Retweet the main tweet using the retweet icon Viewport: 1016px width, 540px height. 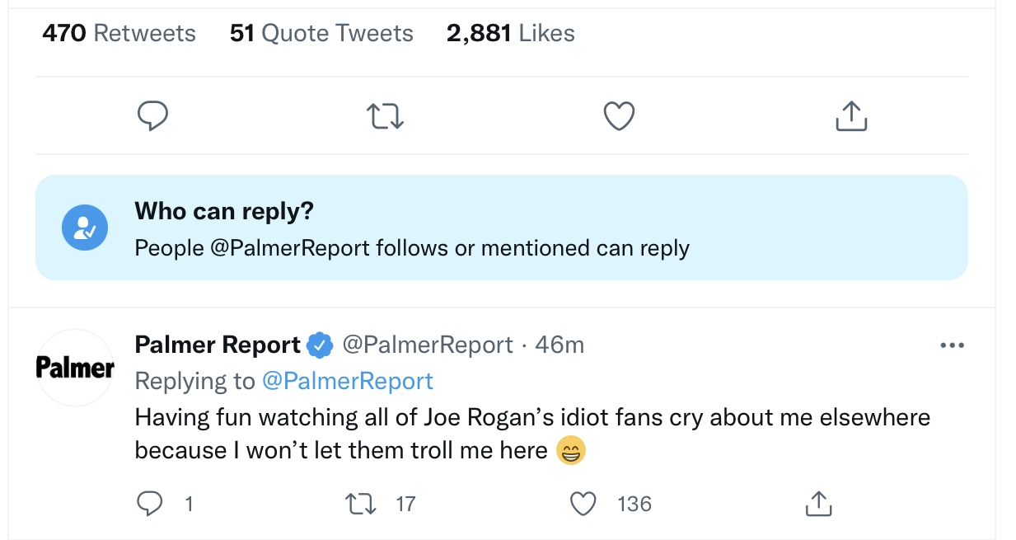[385, 116]
